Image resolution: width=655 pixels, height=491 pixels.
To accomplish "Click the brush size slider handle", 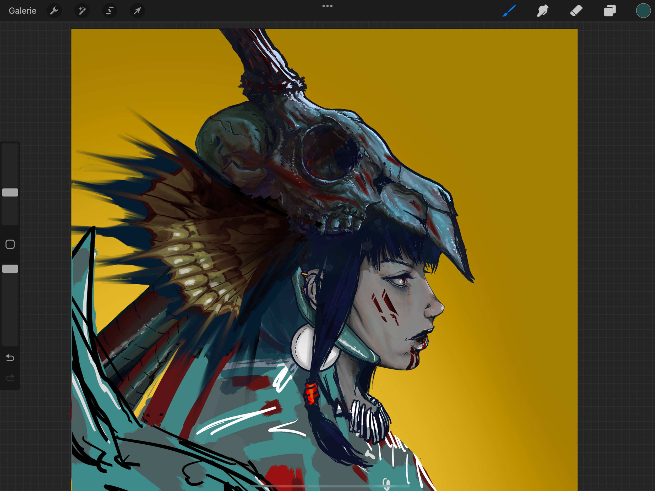I will pyautogui.click(x=10, y=193).
